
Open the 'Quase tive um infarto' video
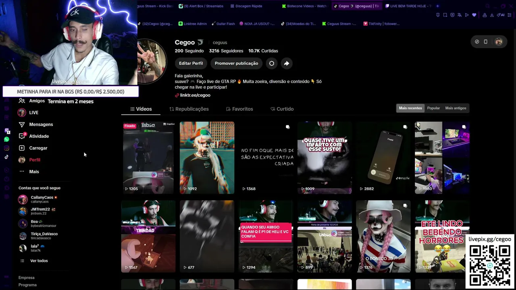click(325, 157)
